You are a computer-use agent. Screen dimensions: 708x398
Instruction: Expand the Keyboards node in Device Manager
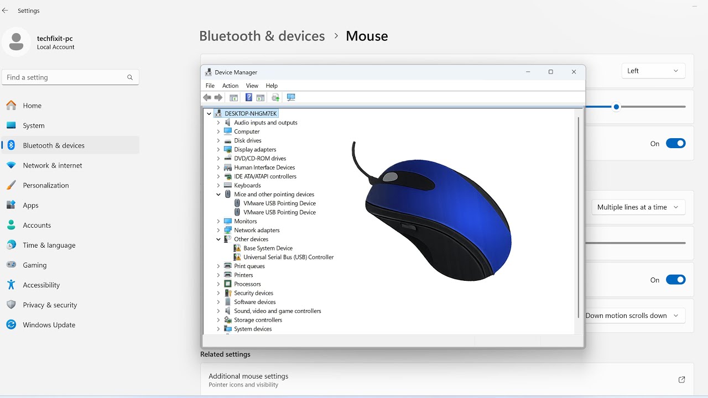point(218,185)
